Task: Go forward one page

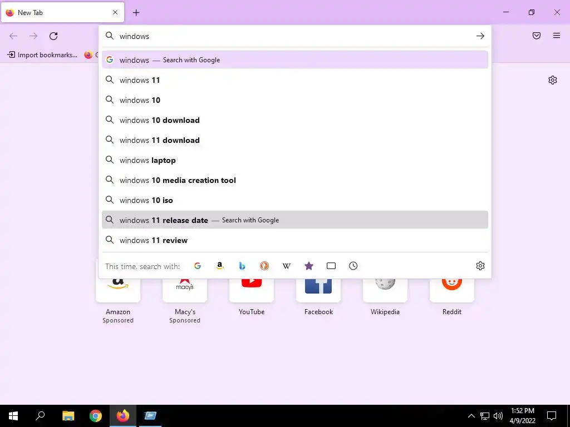Action: point(33,36)
